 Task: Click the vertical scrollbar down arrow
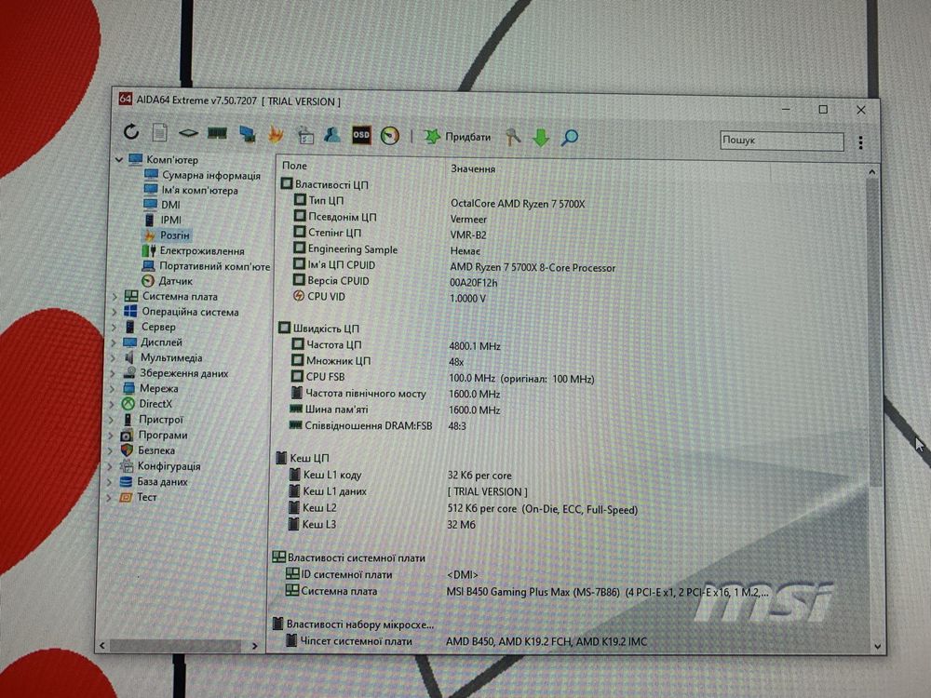tap(878, 647)
